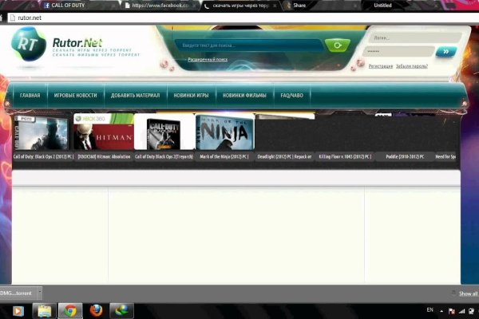Click Show all downloads link
Image resolution: width=479 pixels, height=319 pixels.
pos(466,293)
